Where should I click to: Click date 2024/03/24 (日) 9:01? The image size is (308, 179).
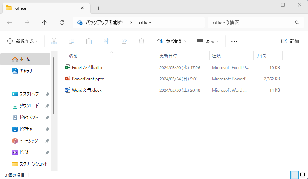tap(178, 79)
